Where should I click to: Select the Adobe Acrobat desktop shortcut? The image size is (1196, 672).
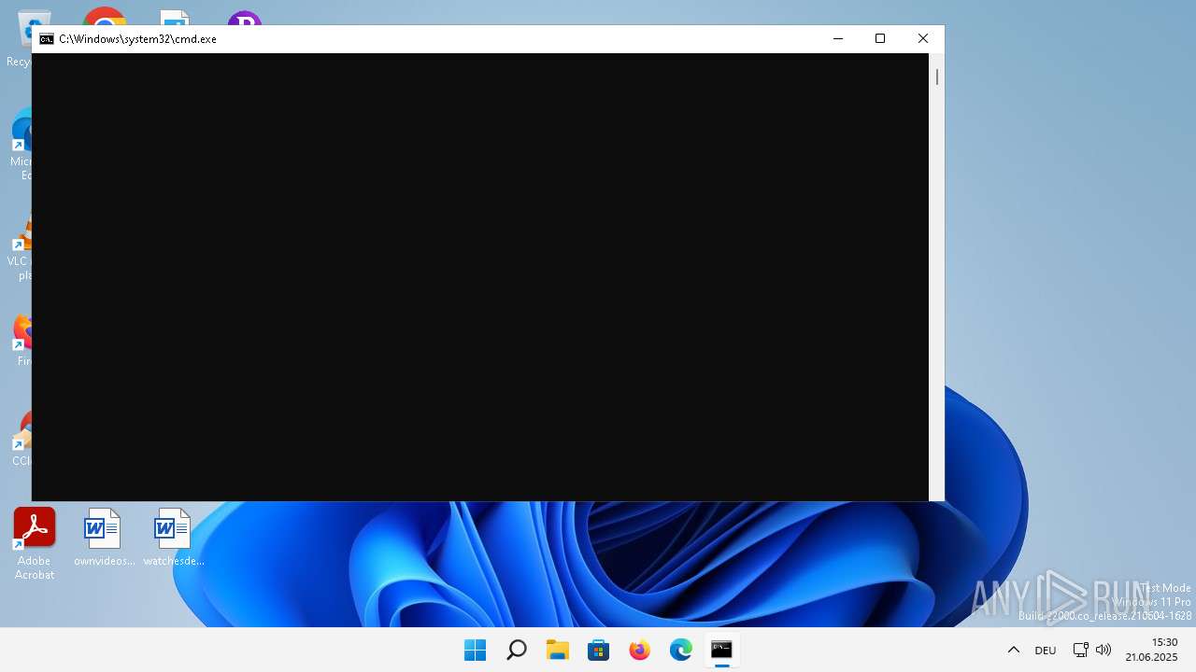pyautogui.click(x=35, y=544)
